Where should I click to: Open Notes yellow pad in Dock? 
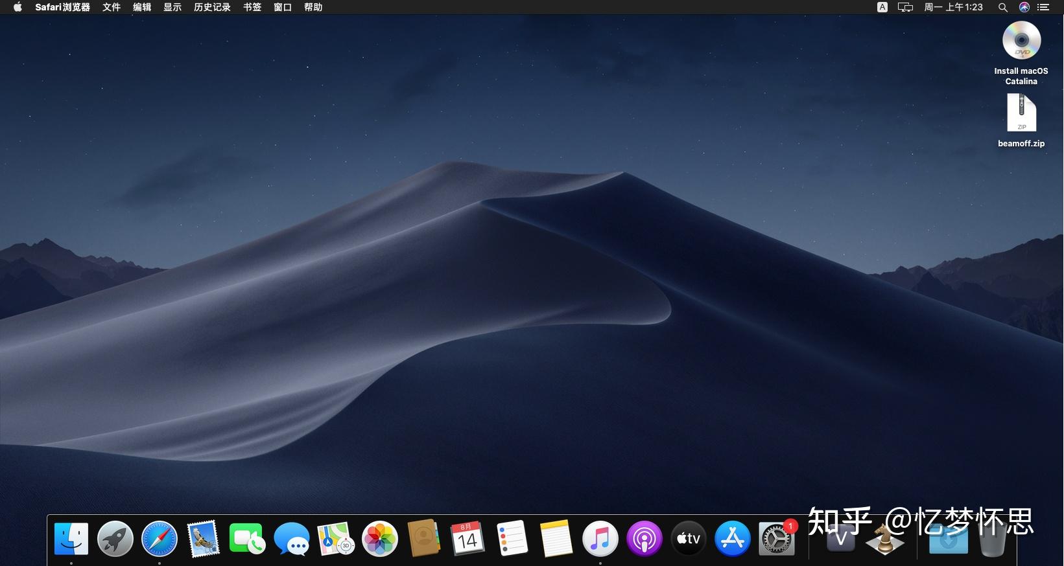(x=556, y=538)
